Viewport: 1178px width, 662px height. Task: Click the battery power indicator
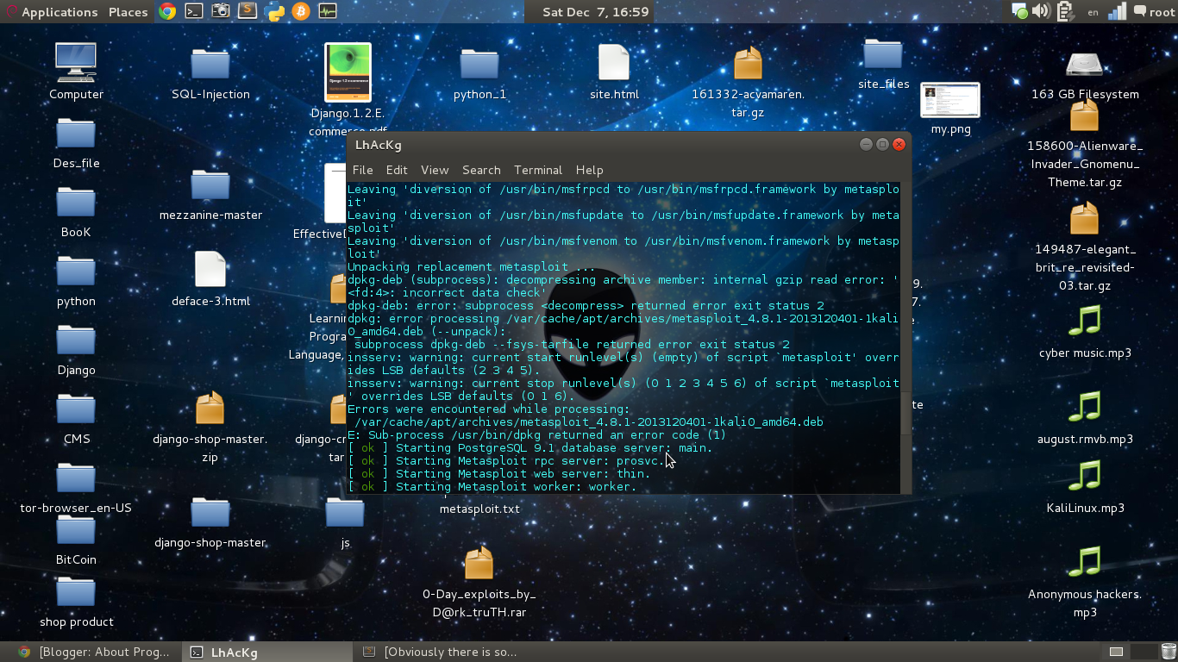point(1064,11)
